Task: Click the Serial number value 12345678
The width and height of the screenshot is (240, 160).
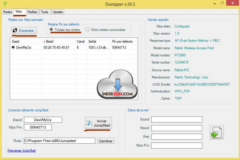Action: [x=181, y=62]
